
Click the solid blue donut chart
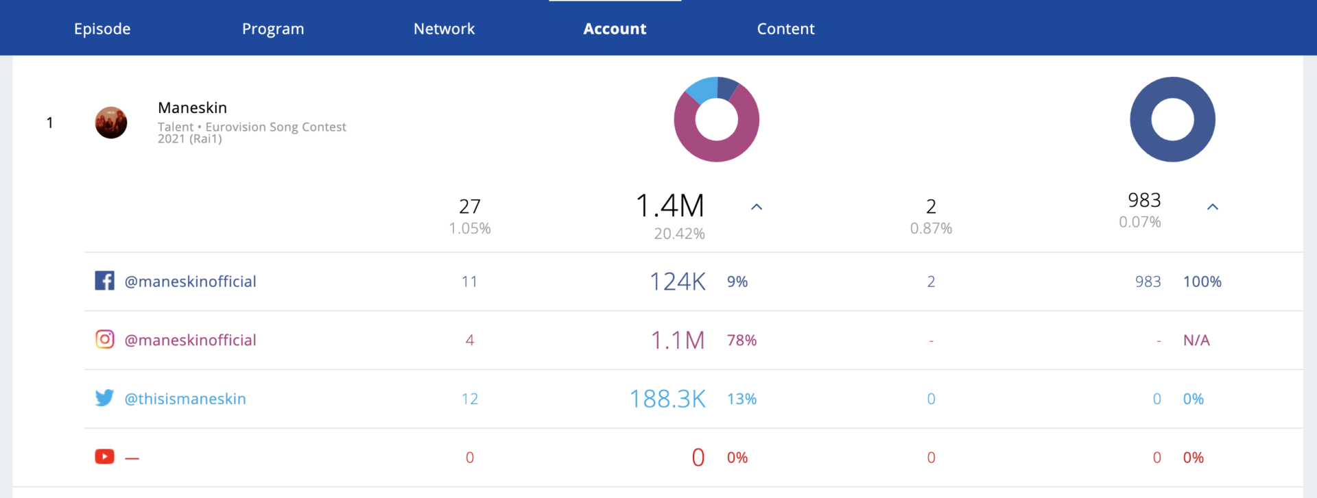point(1172,119)
